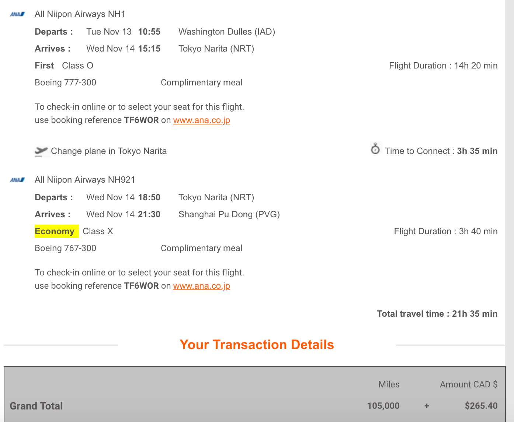
Task: Click Shanghai Pu Dong (PVG) arrival airport
Action: click(229, 215)
